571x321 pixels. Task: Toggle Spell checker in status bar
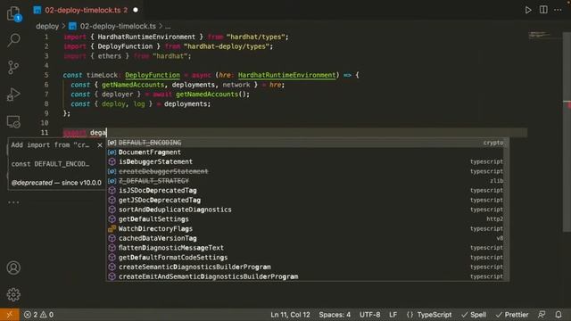[474, 315]
